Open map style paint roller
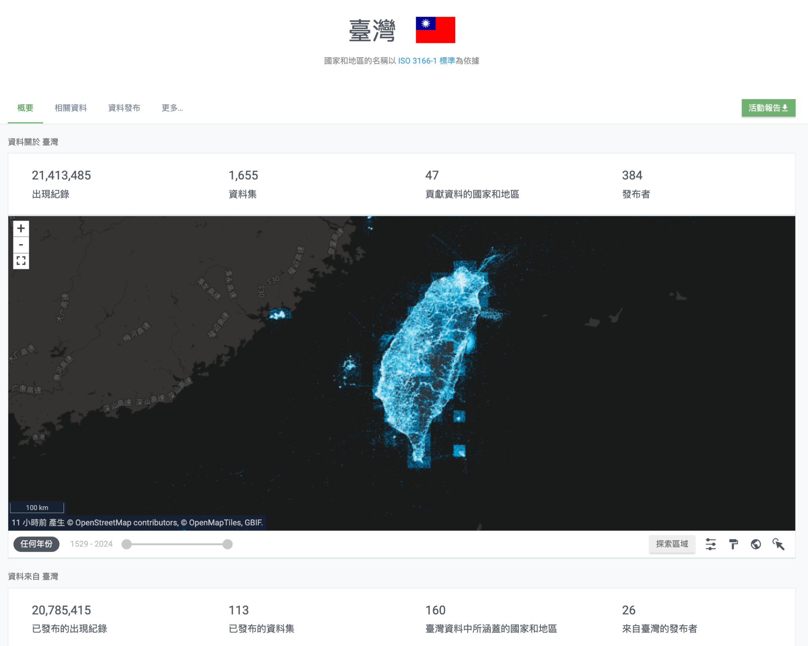The width and height of the screenshot is (808, 646). (x=733, y=544)
